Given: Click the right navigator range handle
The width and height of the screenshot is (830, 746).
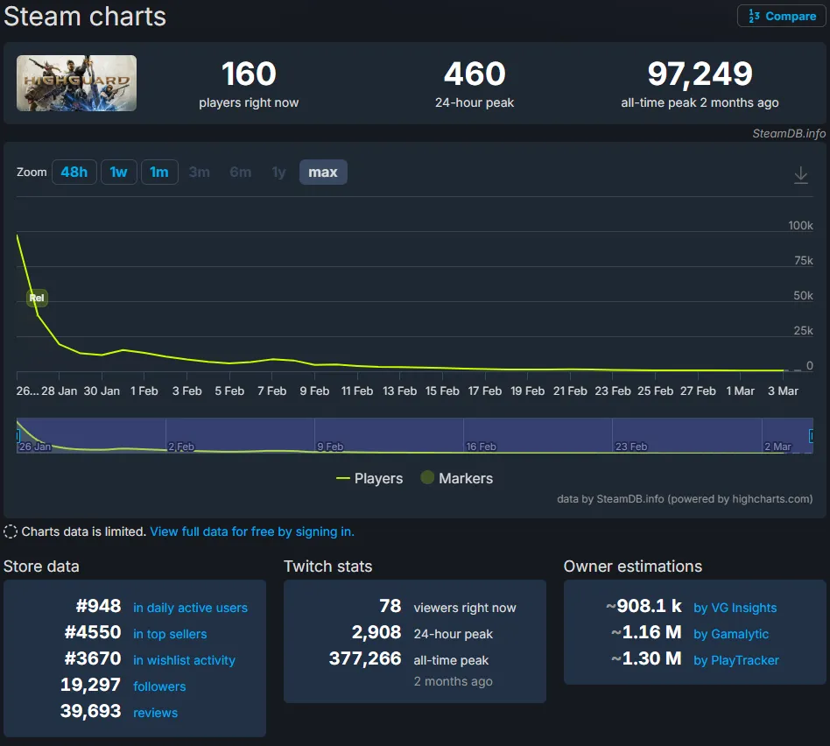Looking at the screenshot, I should [811, 435].
